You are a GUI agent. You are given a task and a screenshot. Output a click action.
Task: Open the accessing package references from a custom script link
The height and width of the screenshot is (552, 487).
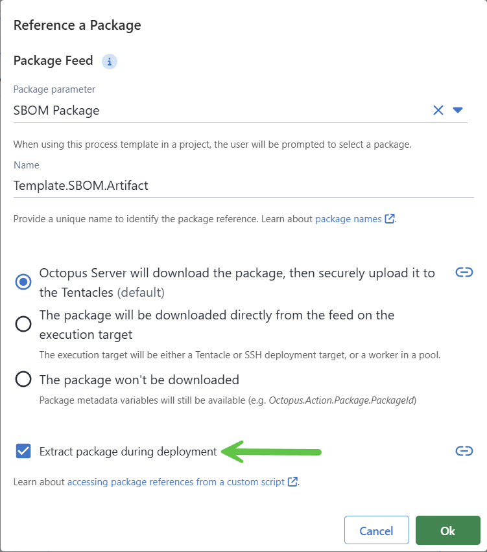(x=175, y=482)
